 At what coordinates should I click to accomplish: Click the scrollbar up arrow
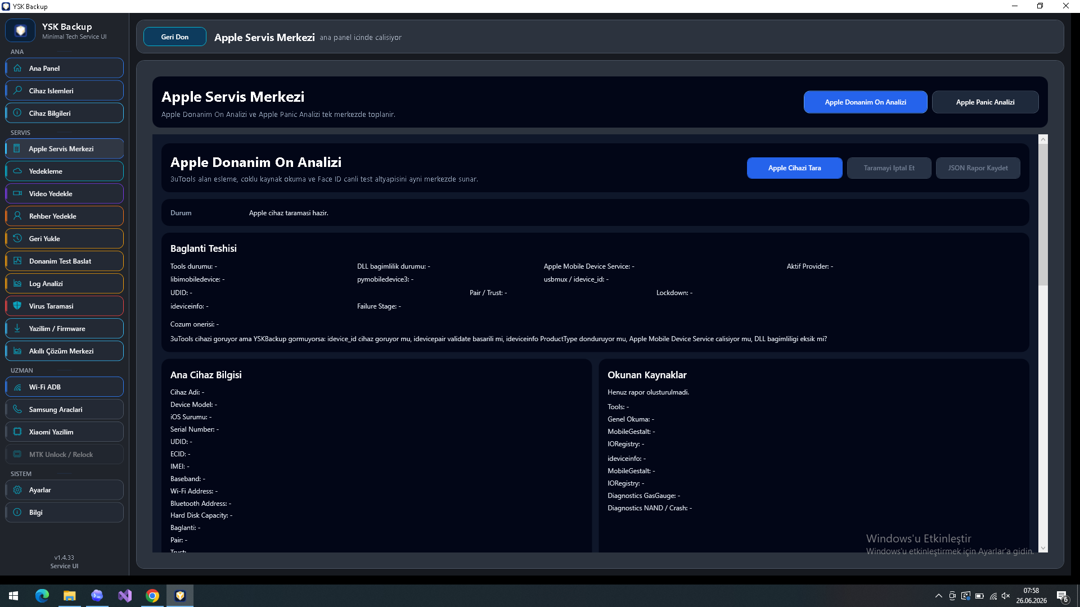(1043, 139)
